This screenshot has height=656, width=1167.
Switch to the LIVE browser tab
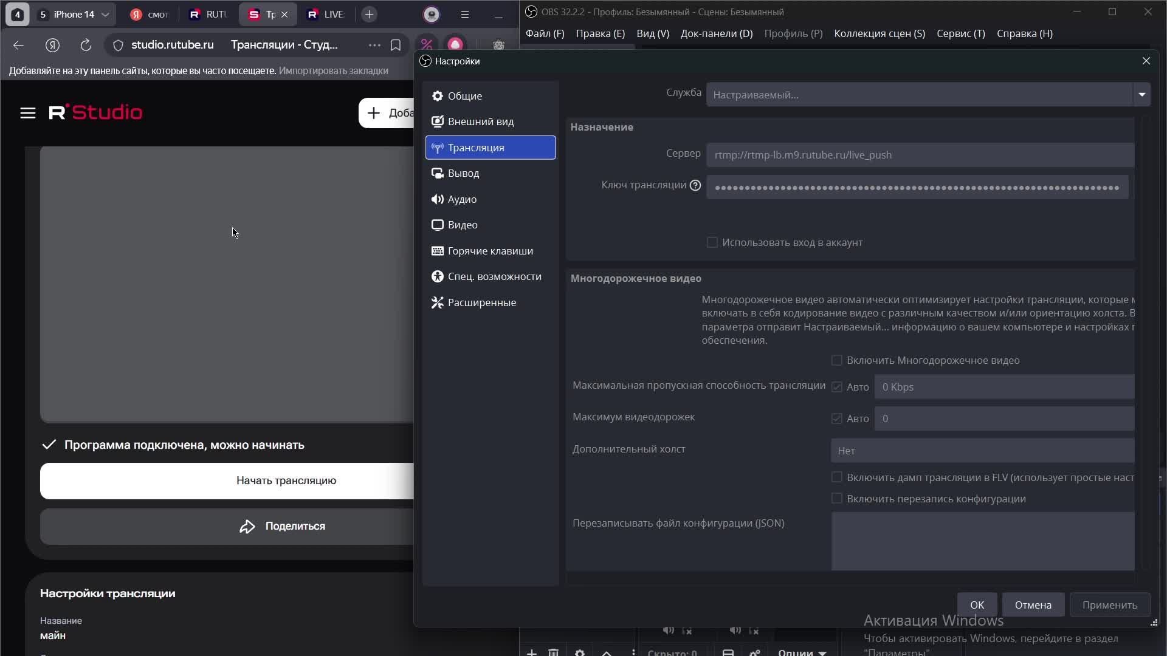click(x=326, y=15)
